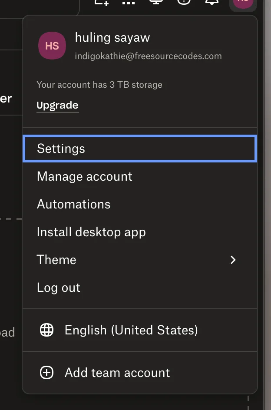Click the HS profile avatar in the menu header
Viewport: 271px width, 410px height.
(x=52, y=46)
